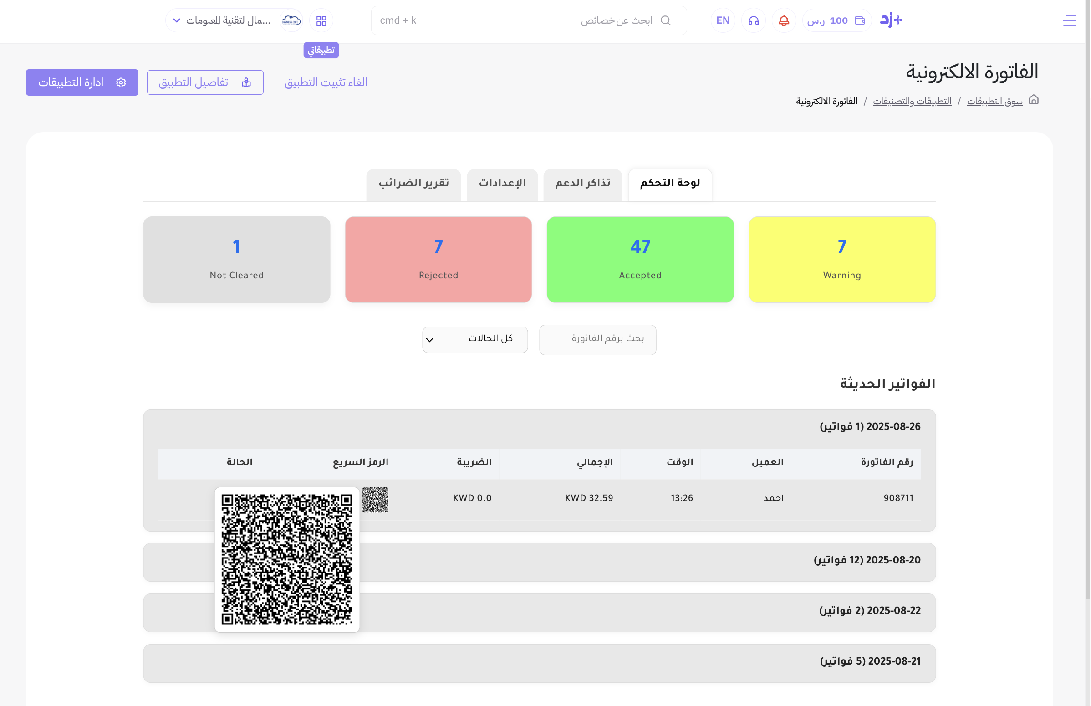Expand the 2025-08-22 invoices group
The width and height of the screenshot is (1091, 706).
click(539, 612)
